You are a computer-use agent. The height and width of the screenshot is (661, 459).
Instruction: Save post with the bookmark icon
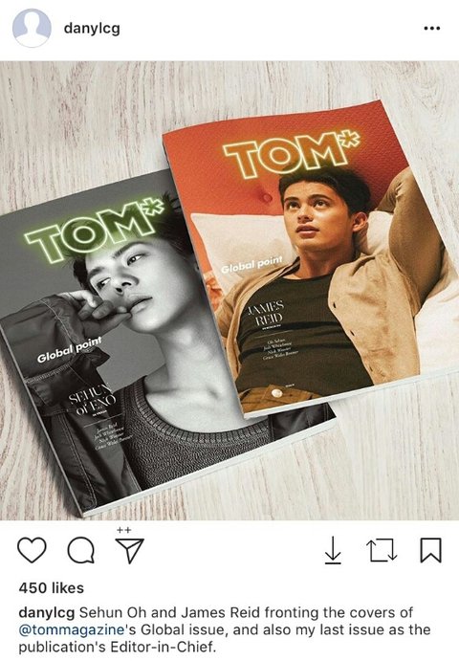(x=430, y=550)
